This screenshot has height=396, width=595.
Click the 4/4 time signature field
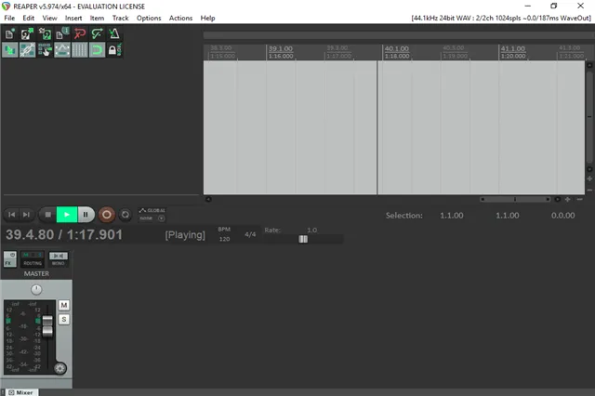pos(250,234)
